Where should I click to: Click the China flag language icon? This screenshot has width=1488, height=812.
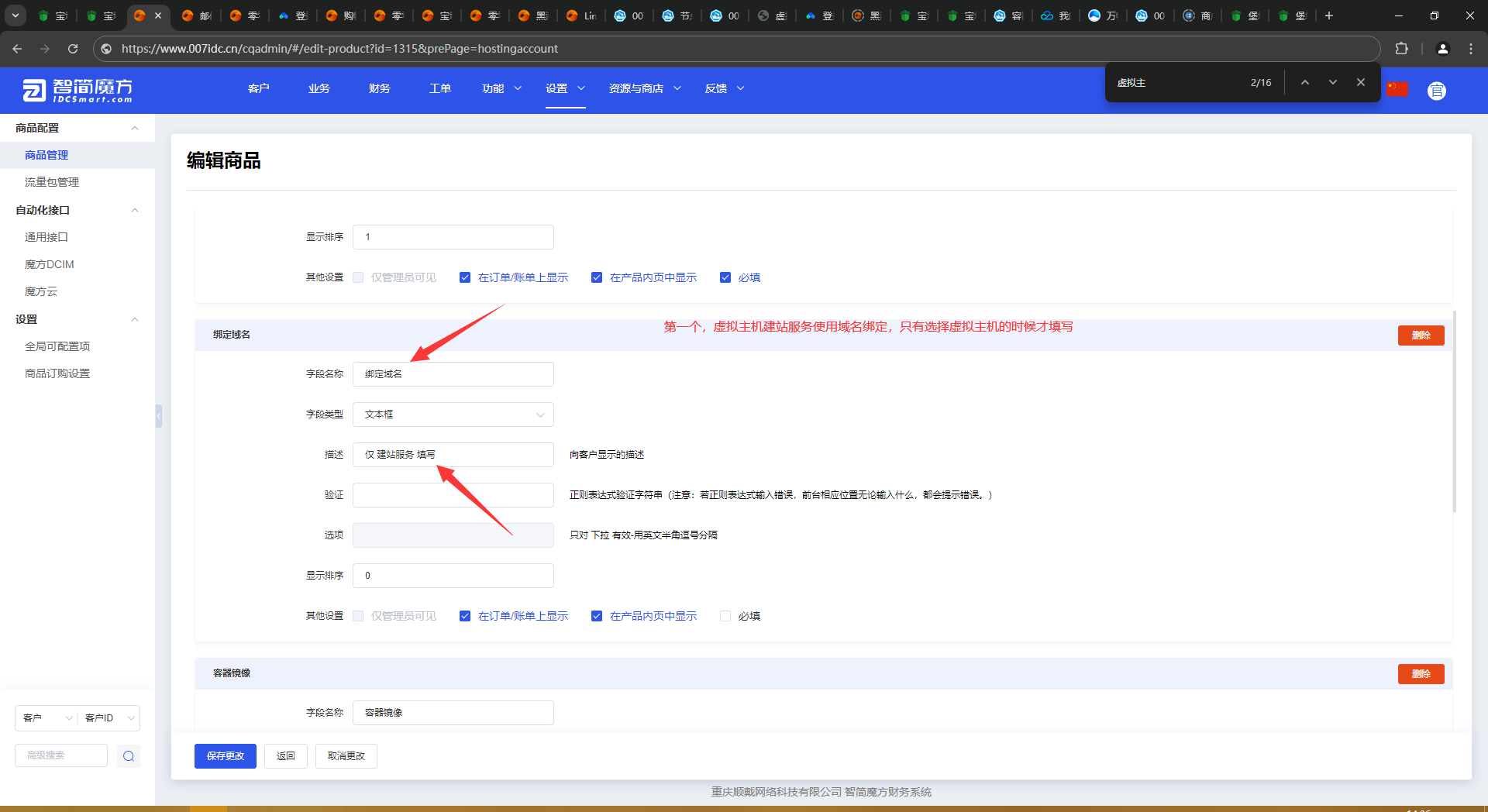point(1398,89)
